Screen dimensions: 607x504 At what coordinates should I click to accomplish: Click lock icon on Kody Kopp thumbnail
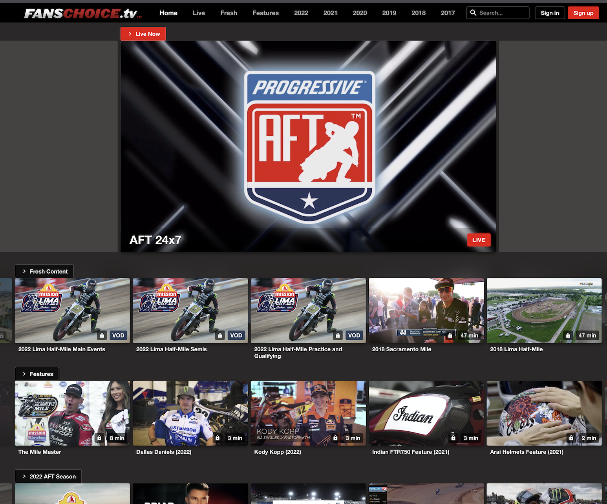point(335,438)
